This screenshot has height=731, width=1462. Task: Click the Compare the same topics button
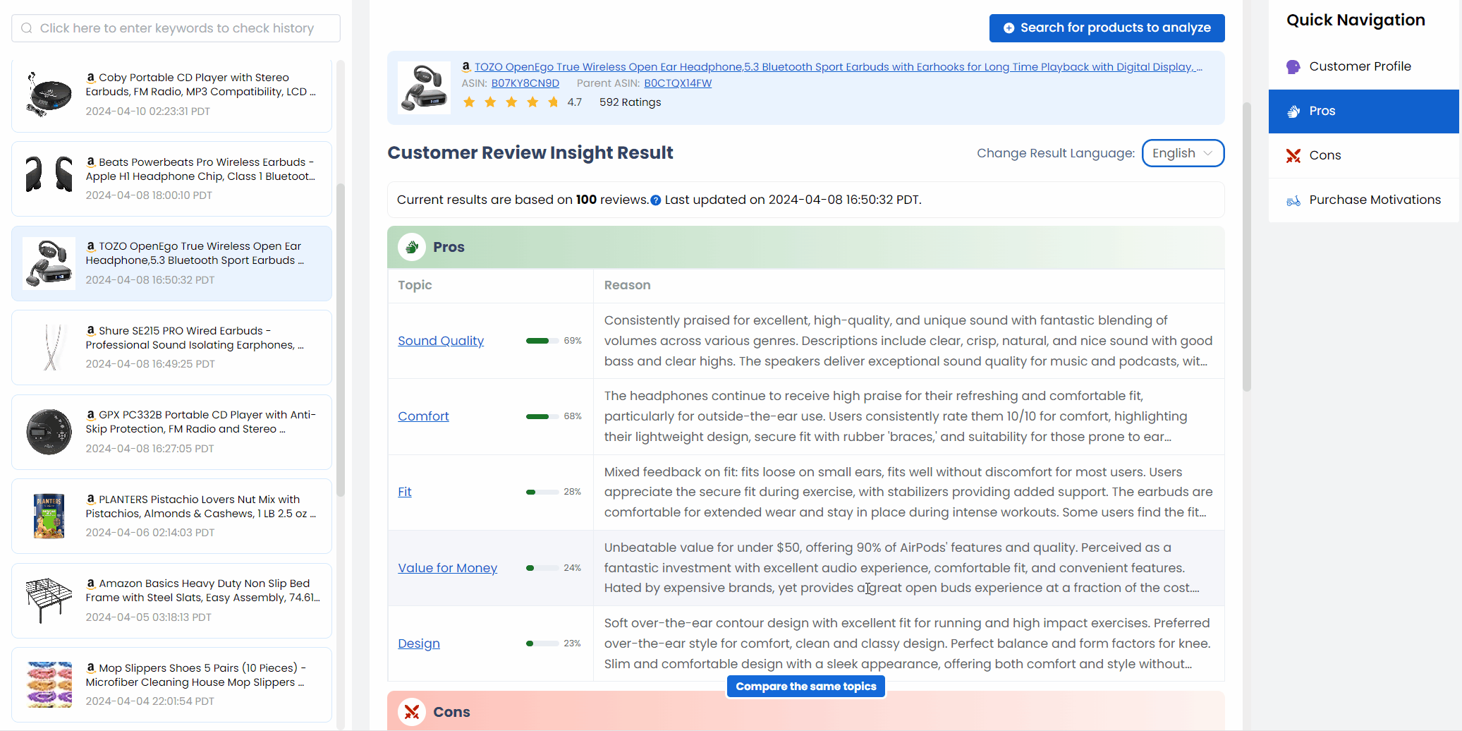805,687
